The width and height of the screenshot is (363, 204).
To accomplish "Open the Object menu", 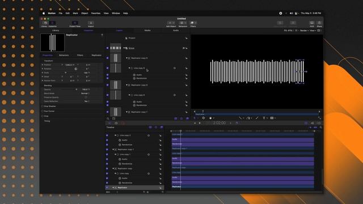I will (85, 14).
